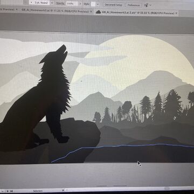194x194 pixels.
Task: Switch to G8_AI_Homework3.ai @ 11.23% tab
Action: coord(55,11)
